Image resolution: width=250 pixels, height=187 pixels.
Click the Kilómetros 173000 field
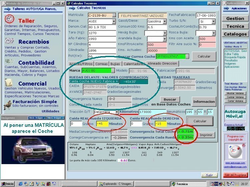[152, 112]
